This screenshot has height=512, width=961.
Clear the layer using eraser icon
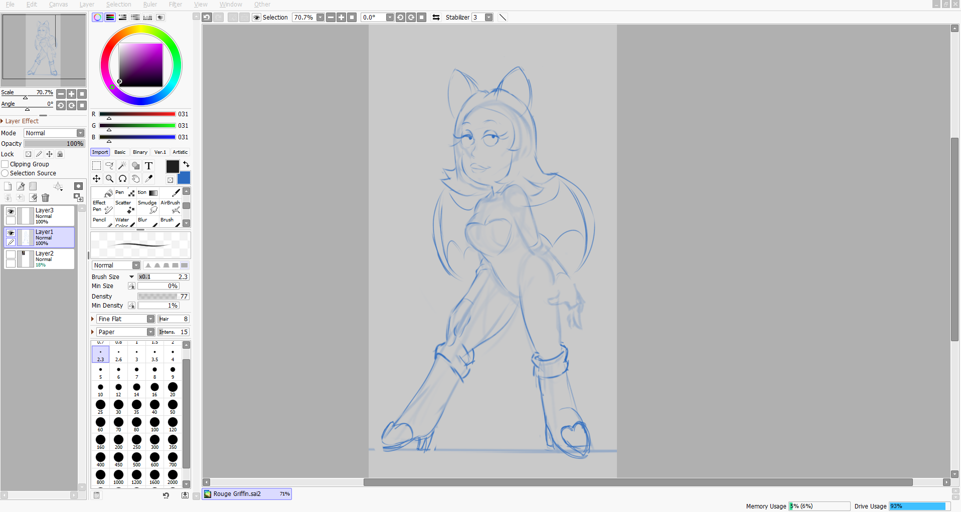pos(33,198)
